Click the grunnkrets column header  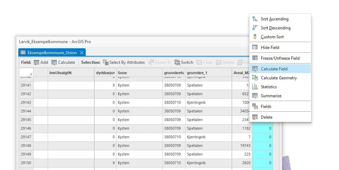(173, 73)
